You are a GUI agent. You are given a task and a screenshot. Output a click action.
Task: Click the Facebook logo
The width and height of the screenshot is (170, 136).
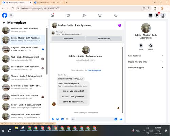[x=5, y=15]
